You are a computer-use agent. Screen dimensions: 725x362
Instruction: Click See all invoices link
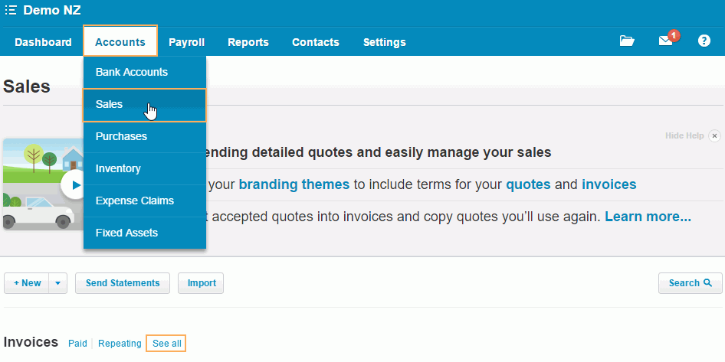[166, 344]
